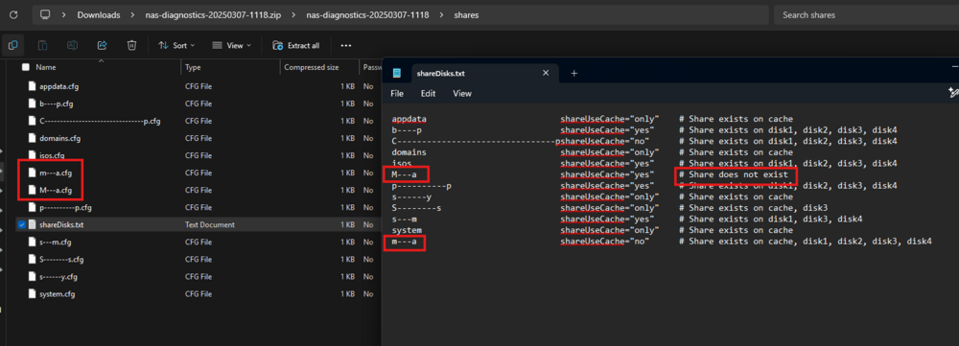Go to nas-diagnostics-20250307-1118 folder breadcrumb

(x=366, y=14)
